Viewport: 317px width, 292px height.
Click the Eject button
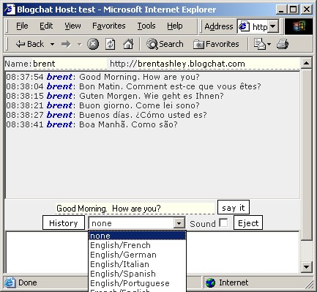pos(248,223)
